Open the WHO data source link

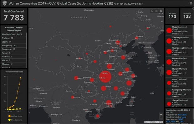click(181, 119)
